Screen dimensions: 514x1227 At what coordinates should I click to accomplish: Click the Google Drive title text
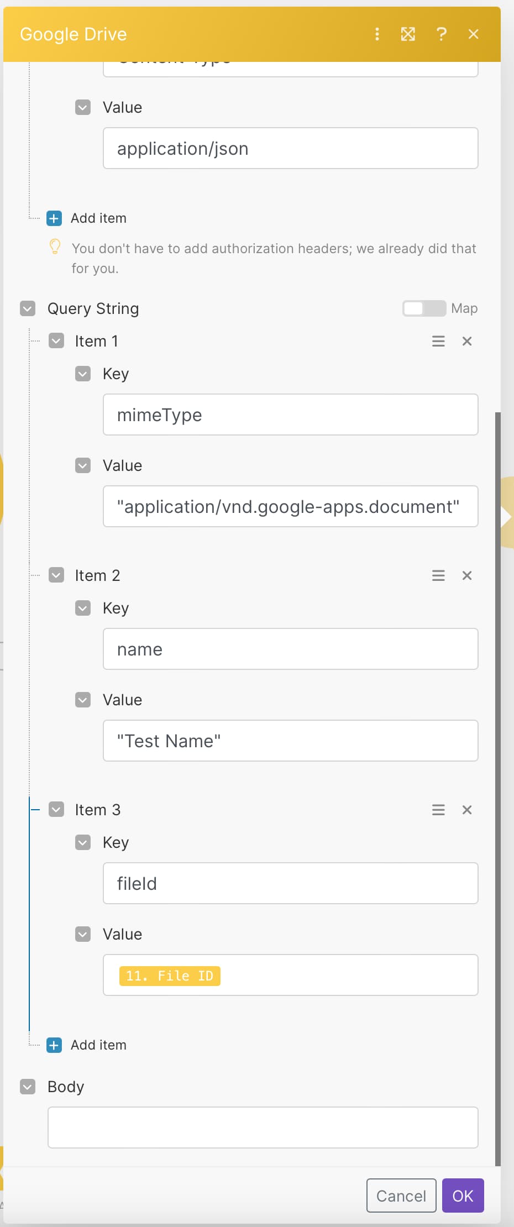[x=74, y=34]
